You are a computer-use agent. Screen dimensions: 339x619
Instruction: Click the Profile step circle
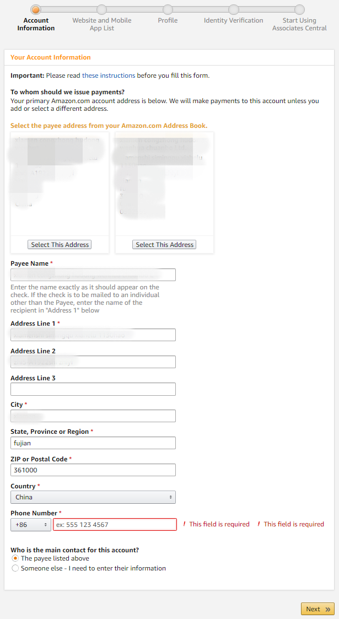pyautogui.click(x=168, y=9)
